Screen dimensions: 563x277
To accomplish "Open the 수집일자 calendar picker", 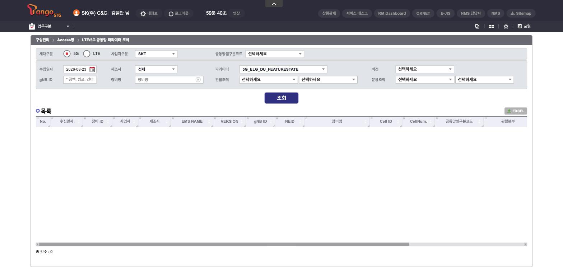I will [x=92, y=69].
